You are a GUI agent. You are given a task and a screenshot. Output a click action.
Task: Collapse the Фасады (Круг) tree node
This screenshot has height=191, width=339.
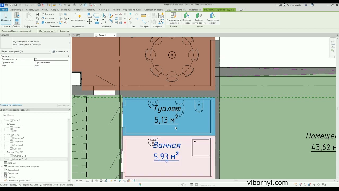coord(5,134)
